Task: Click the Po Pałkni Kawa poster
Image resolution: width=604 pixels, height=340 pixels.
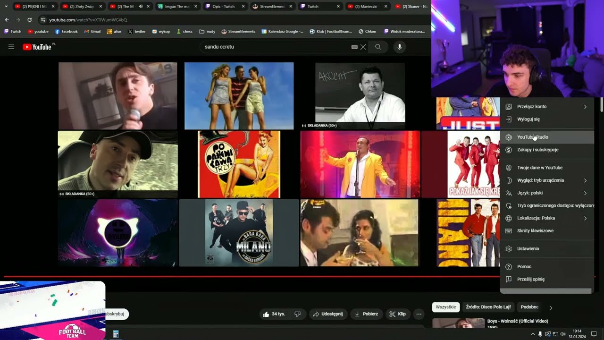Action: (x=239, y=164)
